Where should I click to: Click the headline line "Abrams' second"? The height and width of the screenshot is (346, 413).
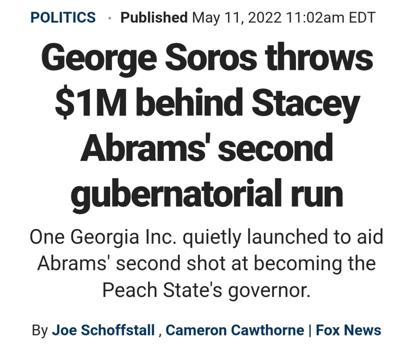tap(206, 148)
